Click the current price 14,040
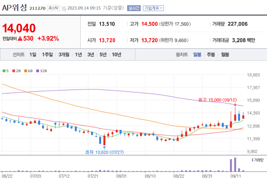Image resolution: width=267 pixels, height=182 pixels. (x=19, y=28)
